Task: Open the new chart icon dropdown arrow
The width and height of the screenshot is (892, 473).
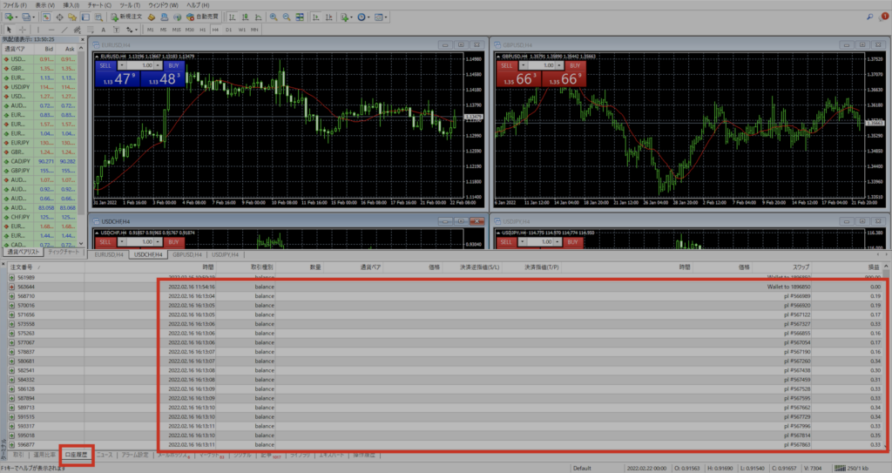Action: click(15, 17)
